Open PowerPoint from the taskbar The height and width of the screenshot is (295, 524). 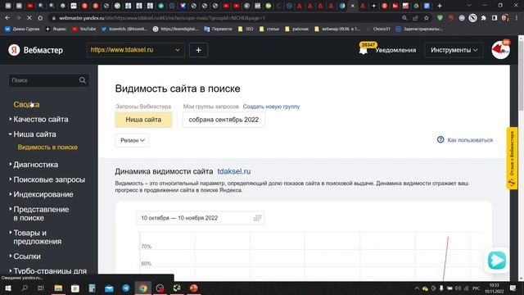coord(193,288)
